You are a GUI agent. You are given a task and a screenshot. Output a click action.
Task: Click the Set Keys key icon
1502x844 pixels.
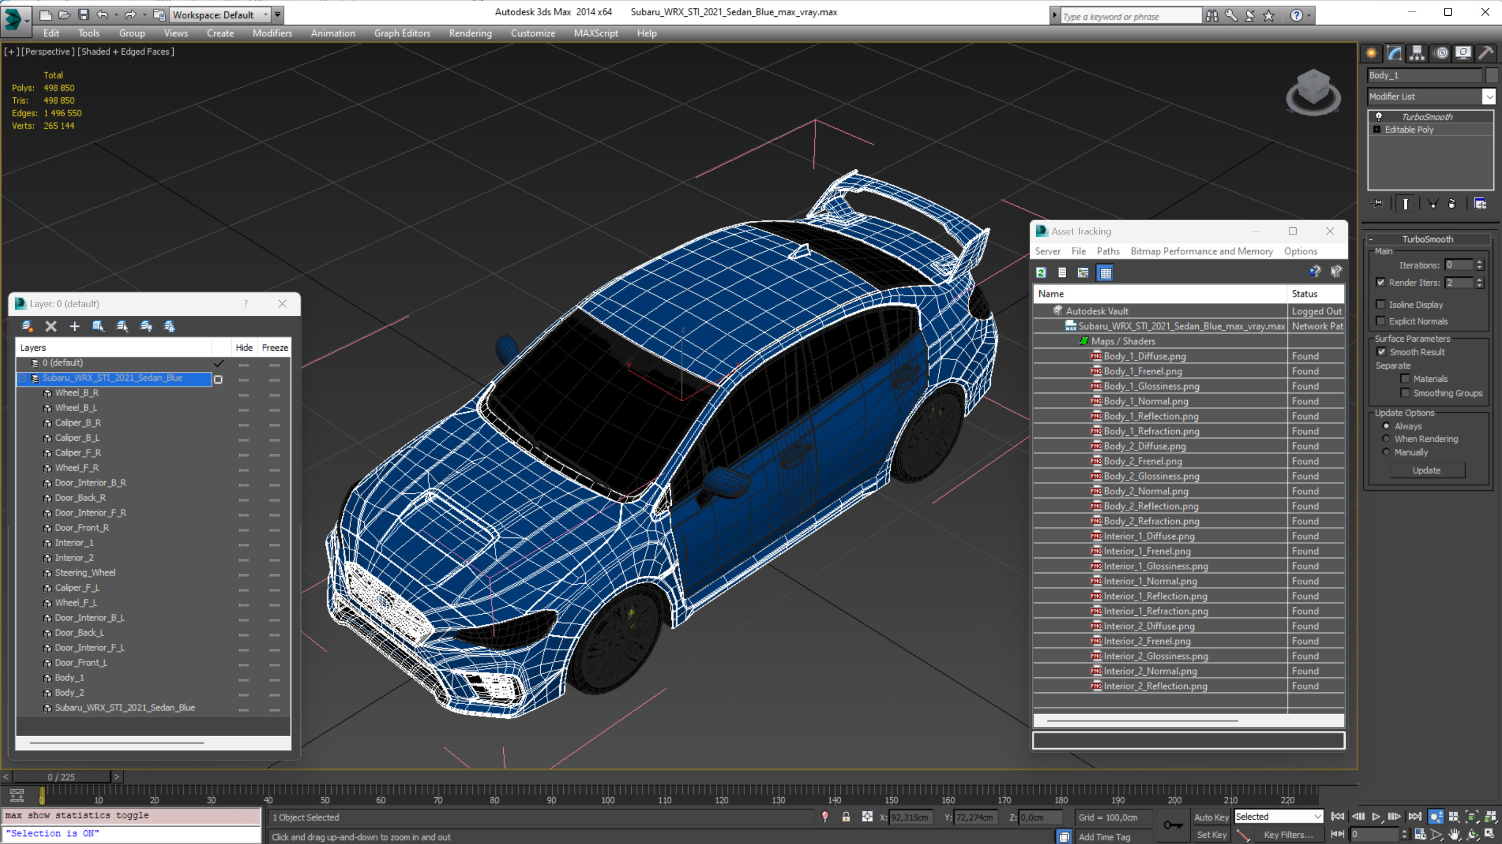pyautogui.click(x=1173, y=826)
